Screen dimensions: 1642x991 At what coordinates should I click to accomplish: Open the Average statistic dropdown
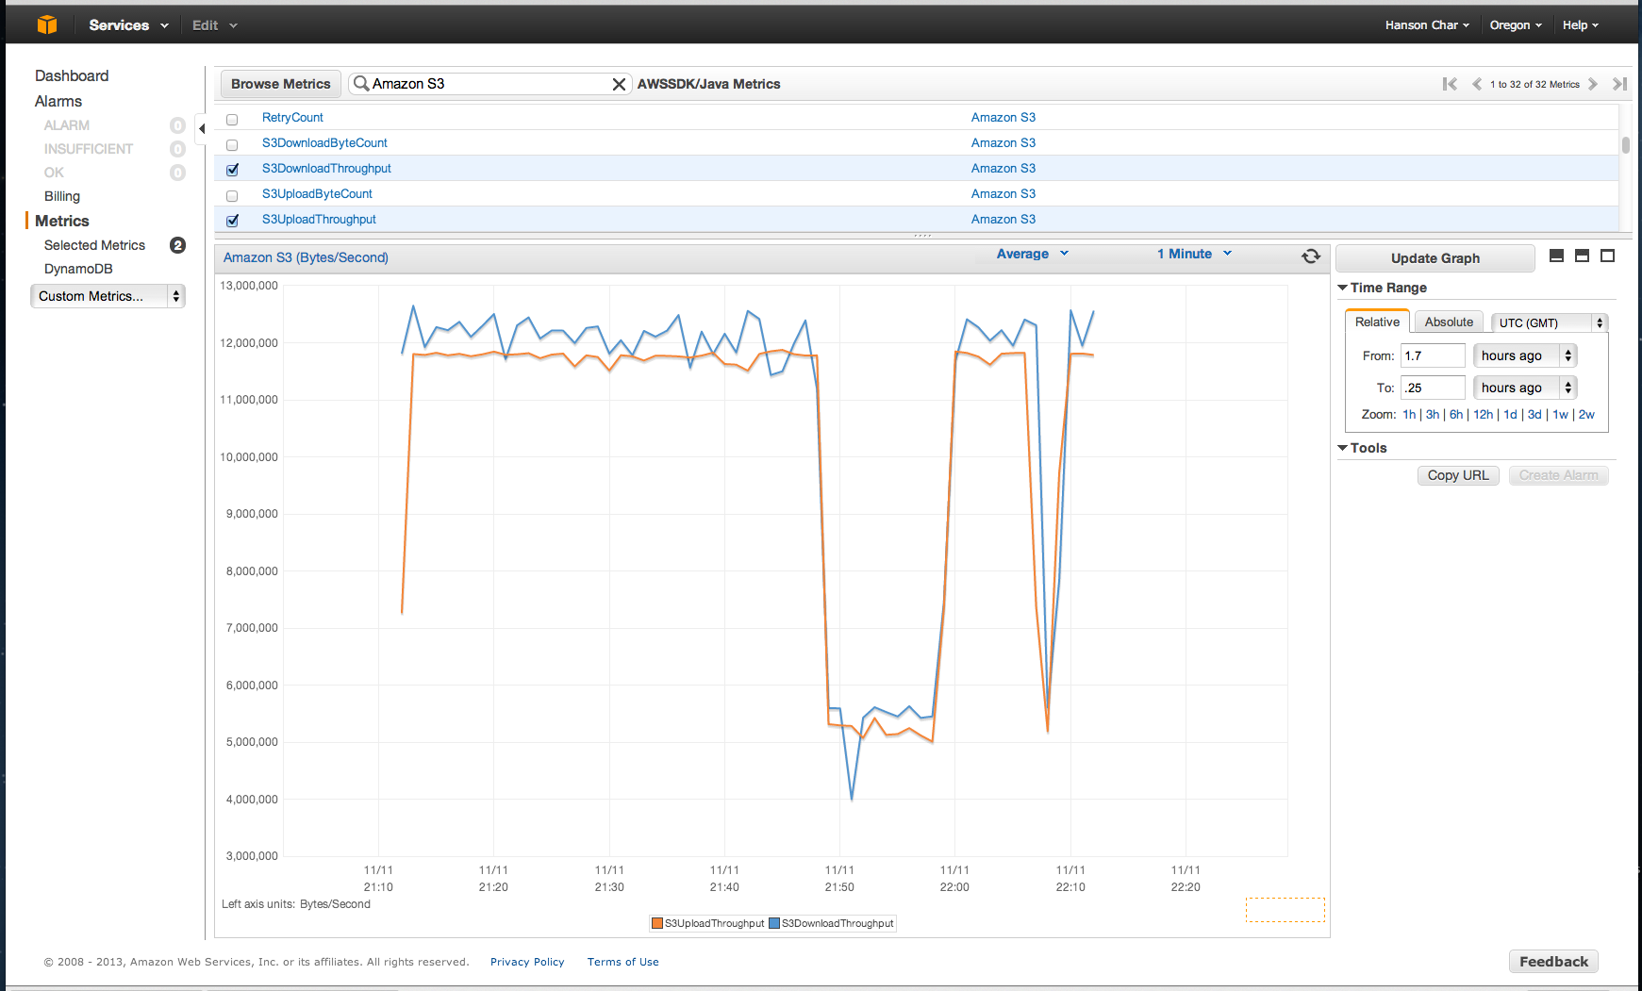click(1032, 254)
